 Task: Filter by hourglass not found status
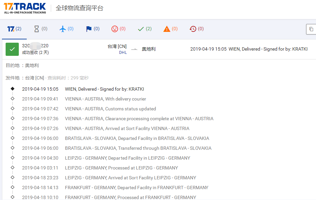pyautogui.click(x=41, y=29)
